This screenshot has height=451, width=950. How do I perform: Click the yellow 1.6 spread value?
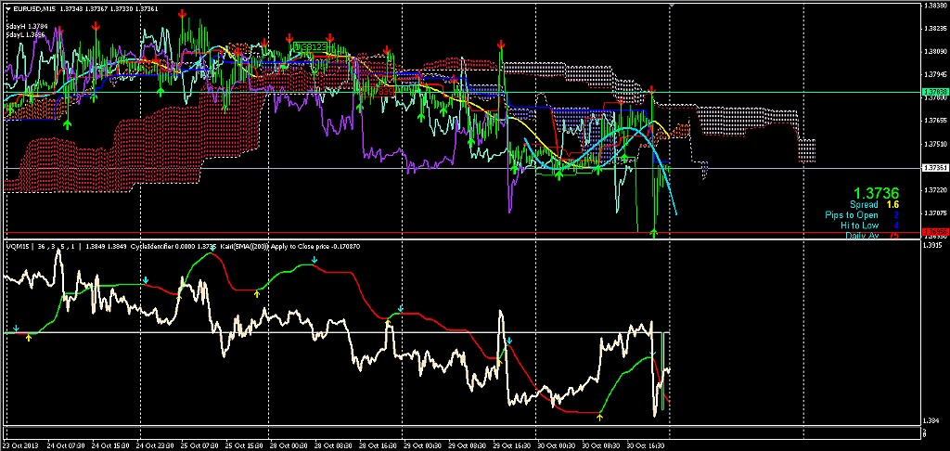pos(893,205)
